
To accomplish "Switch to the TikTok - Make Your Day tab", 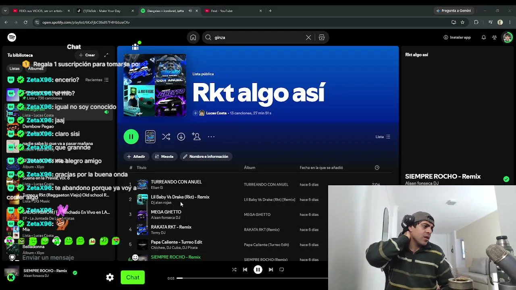I will [106, 11].
